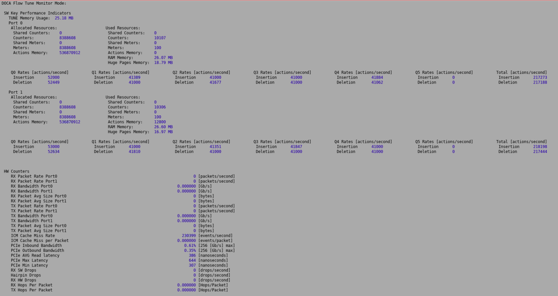Select the PCIe Max Latency value 644
Screen dimensions: 558x296
click(192, 260)
